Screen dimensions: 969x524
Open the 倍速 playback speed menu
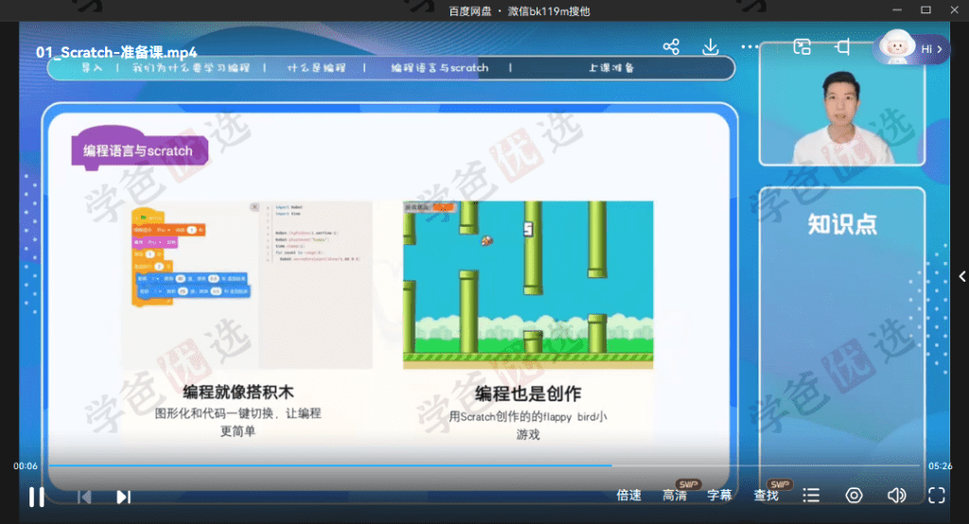(628, 496)
